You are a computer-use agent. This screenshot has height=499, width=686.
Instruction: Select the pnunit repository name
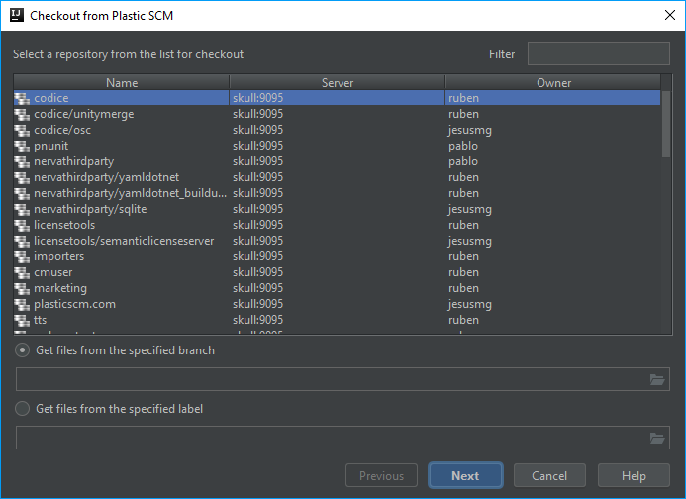tap(51, 146)
